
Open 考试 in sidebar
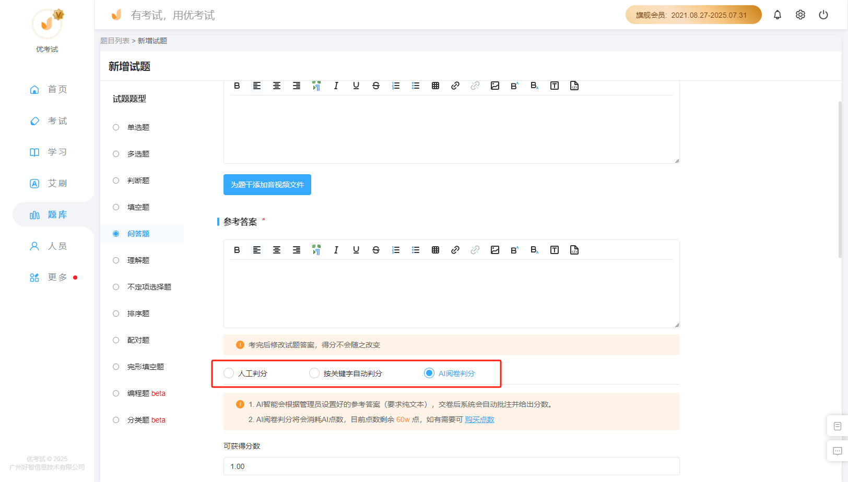coord(48,121)
